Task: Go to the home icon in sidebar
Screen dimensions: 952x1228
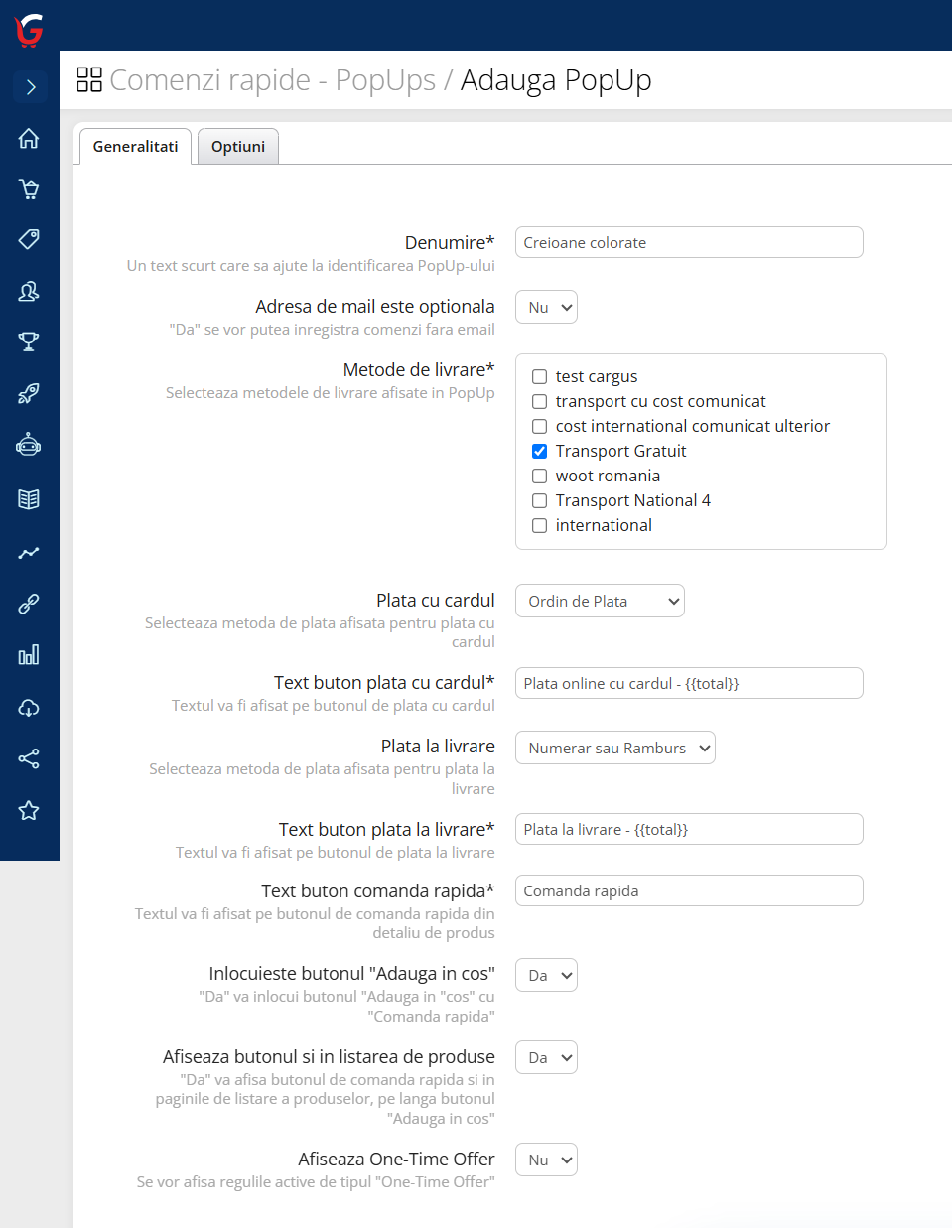Action: point(29,138)
